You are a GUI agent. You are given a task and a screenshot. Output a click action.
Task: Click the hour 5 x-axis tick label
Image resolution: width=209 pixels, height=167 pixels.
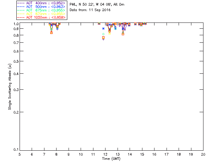20,154
